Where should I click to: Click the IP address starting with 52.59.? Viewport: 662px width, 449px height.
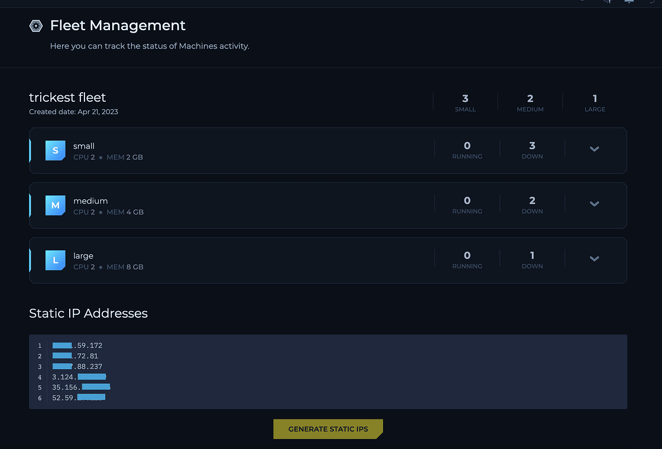pos(79,398)
